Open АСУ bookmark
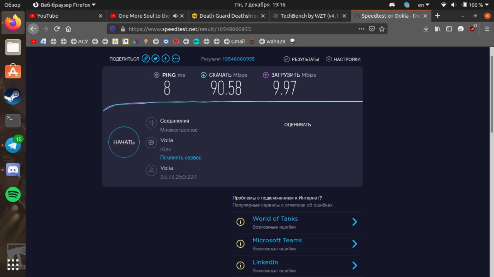Image resolution: width=494 pixels, height=277 pixels. 80,41
